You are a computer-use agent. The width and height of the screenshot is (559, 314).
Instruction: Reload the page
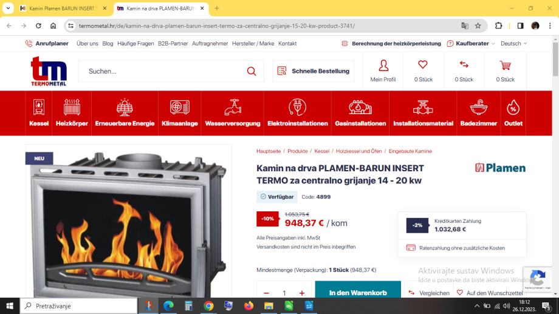coord(38,26)
